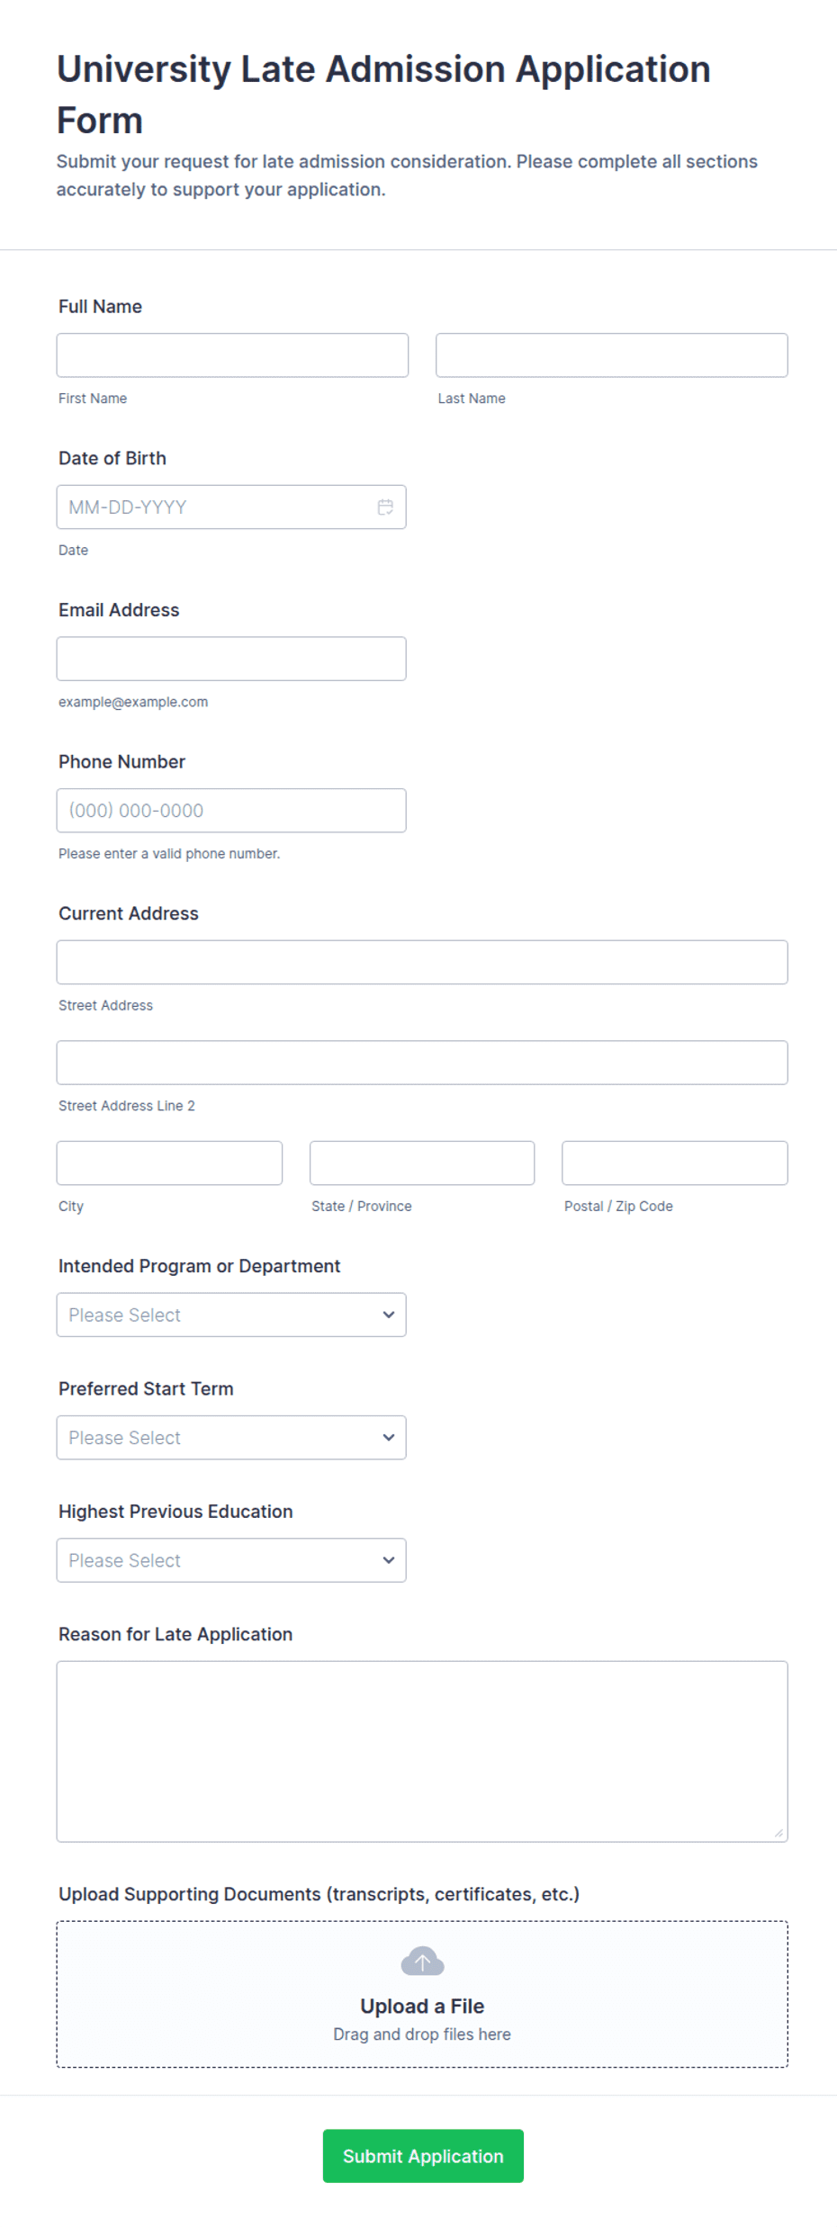Click the Upload a File text
Screen dimensions: 837x2227
422,2006
